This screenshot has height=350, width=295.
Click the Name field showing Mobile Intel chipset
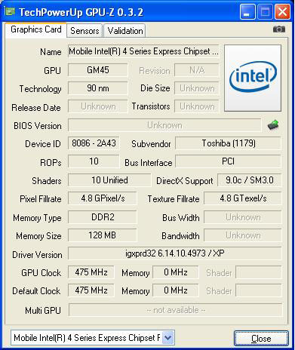coord(143,51)
